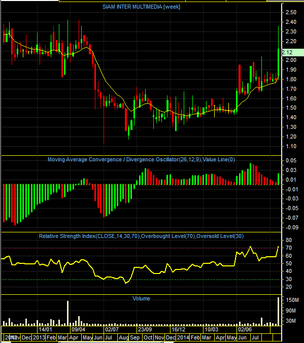This screenshot has width=304, height=343.
Task: Click the -0.05 MACD axis value
Action: click(291, 208)
